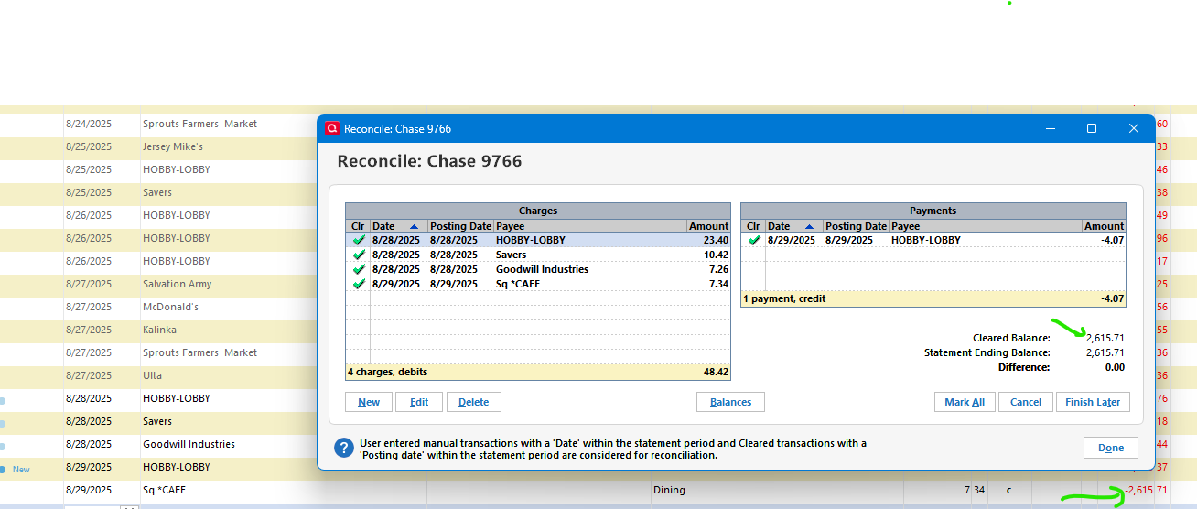The height and width of the screenshot is (509, 1197).
Task: Sort Payments by Posting Date header
Action: (x=856, y=226)
